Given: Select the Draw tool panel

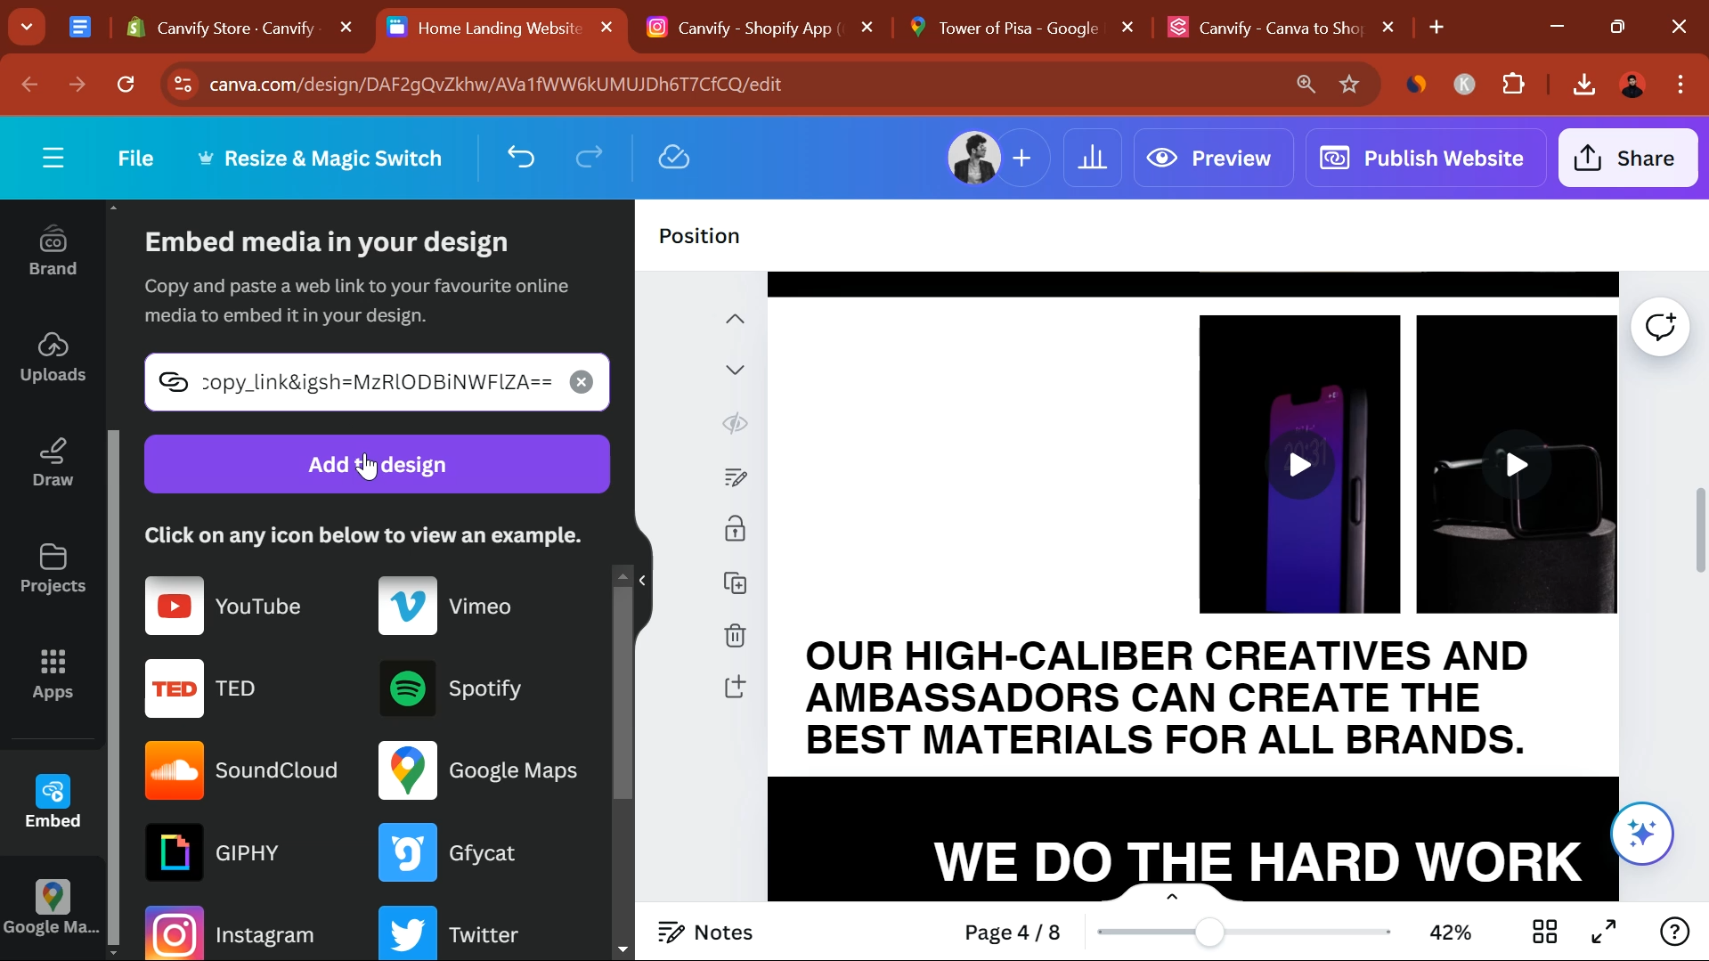Looking at the screenshot, I should point(53,463).
